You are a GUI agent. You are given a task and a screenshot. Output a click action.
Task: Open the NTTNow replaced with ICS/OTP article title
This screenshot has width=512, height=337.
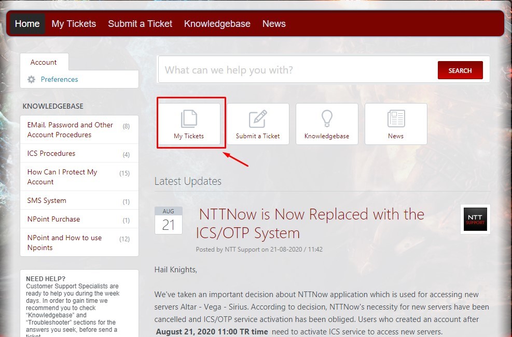(x=310, y=224)
